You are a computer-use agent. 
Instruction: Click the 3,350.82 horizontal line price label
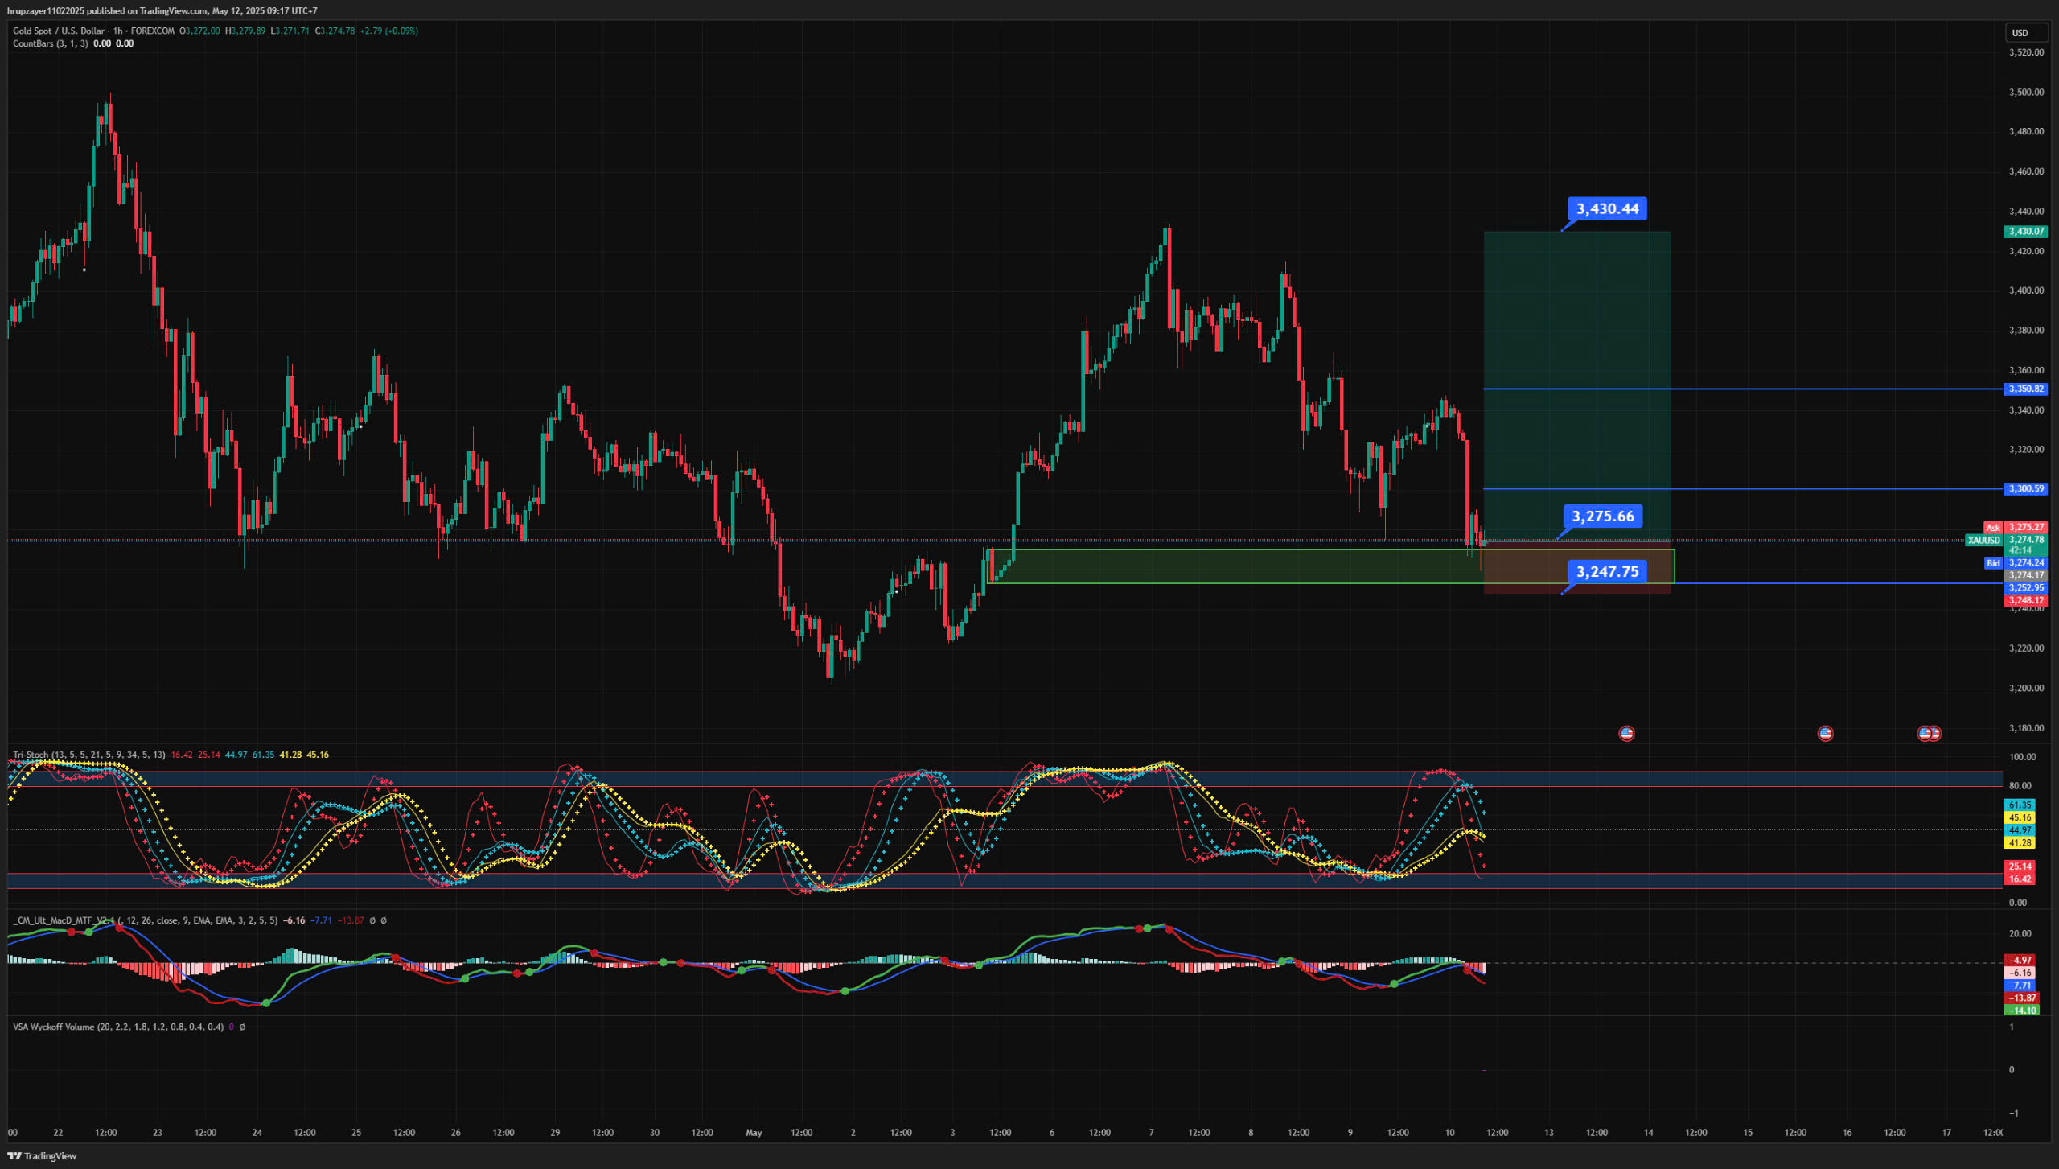[2025, 389]
